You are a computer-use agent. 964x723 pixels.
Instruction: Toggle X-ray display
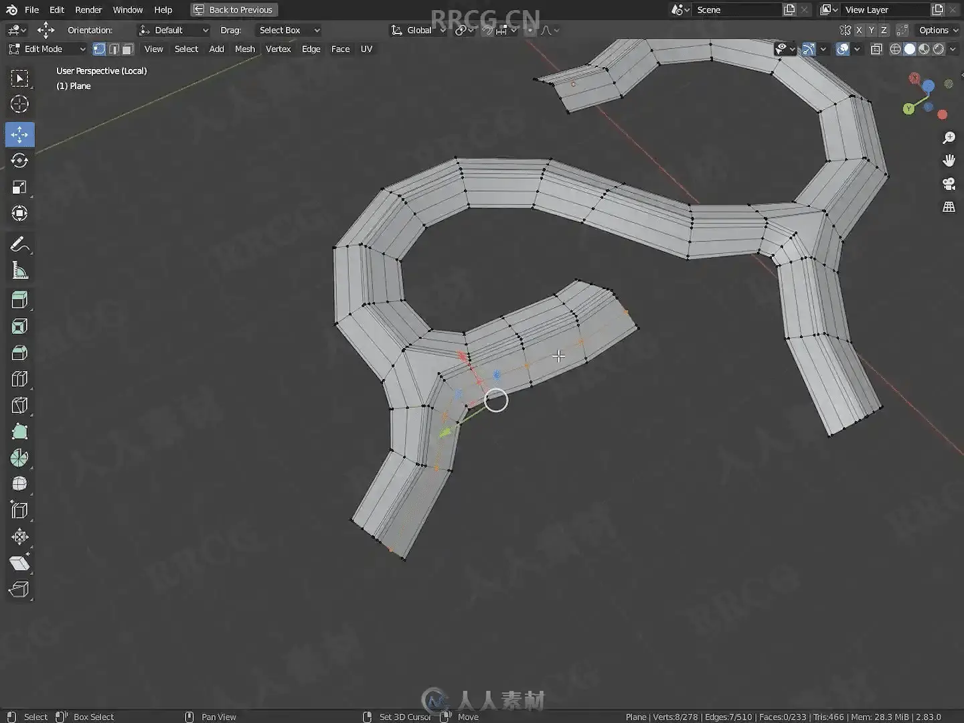(x=876, y=49)
